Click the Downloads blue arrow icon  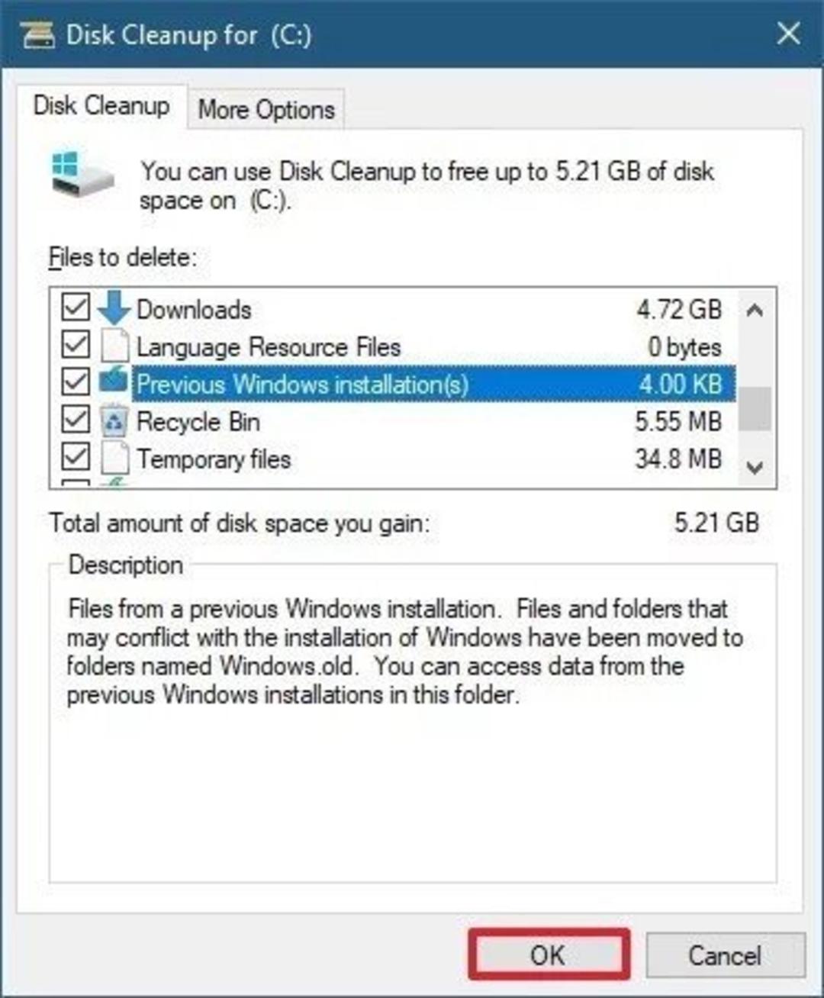[x=114, y=307]
